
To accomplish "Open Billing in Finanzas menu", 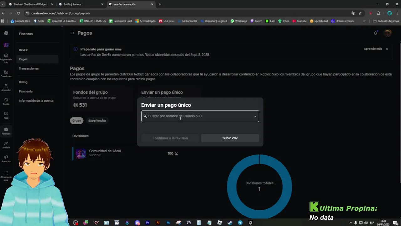I will point(23,82).
